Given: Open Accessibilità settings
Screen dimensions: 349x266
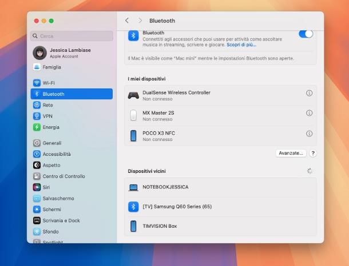Looking at the screenshot, I should tap(72, 154).
